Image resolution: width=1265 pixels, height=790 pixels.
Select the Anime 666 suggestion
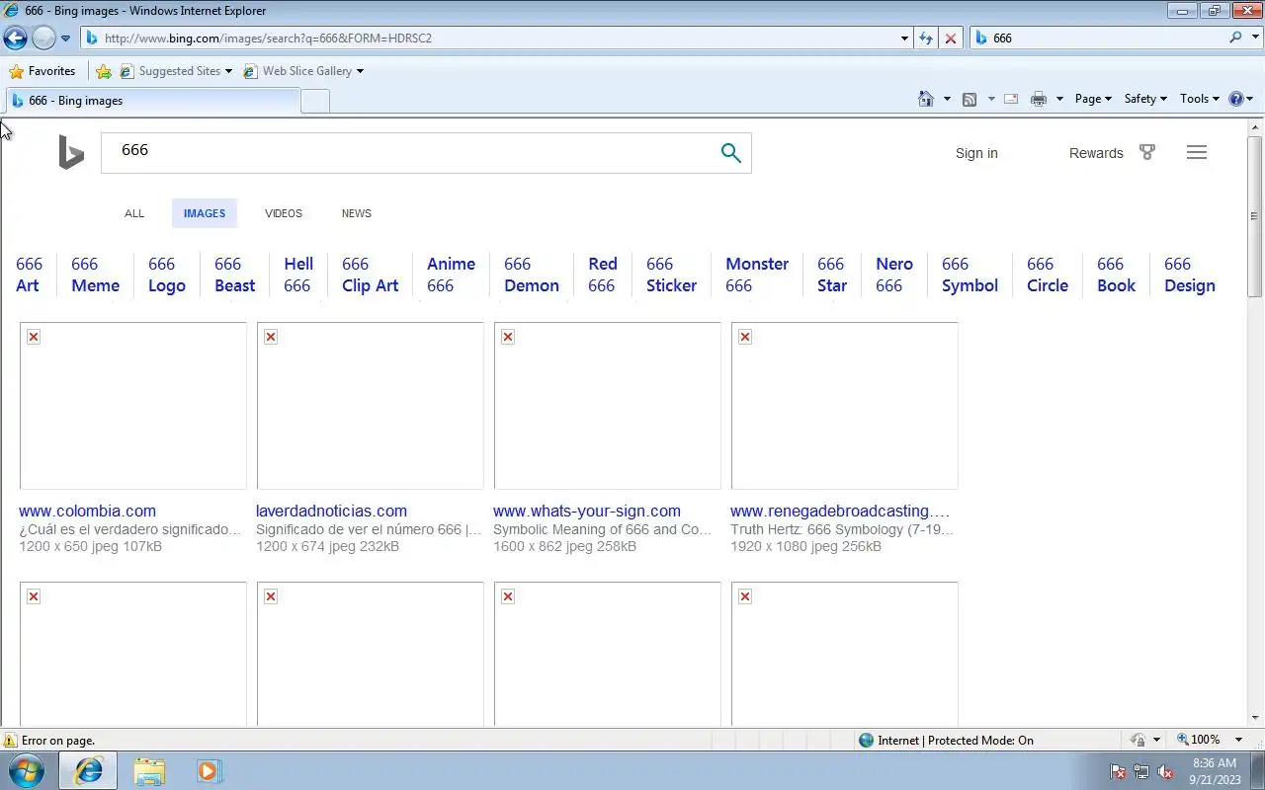pos(451,275)
